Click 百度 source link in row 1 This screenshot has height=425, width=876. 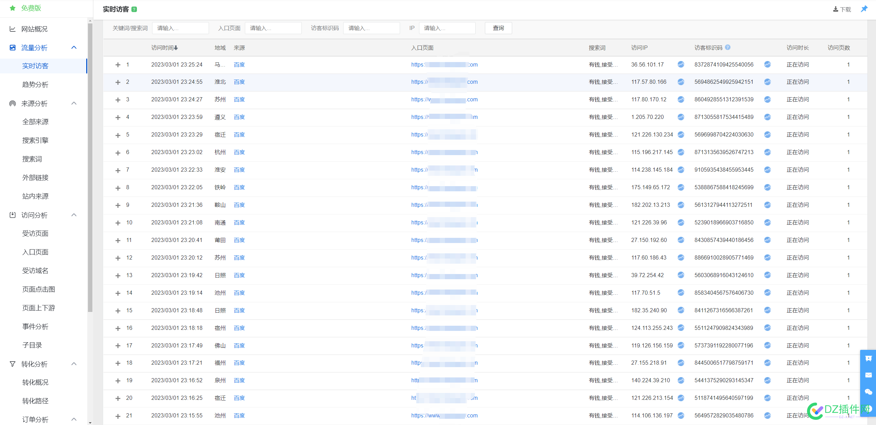click(239, 64)
